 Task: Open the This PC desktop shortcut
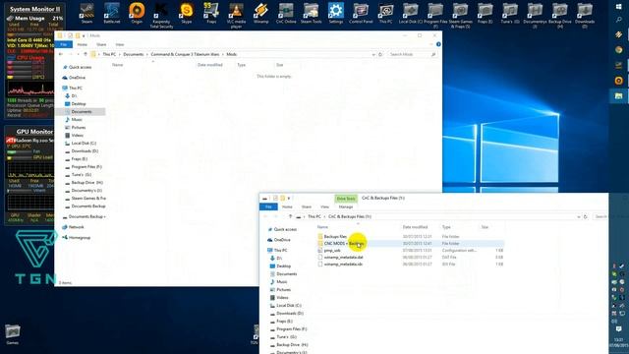coord(385,13)
